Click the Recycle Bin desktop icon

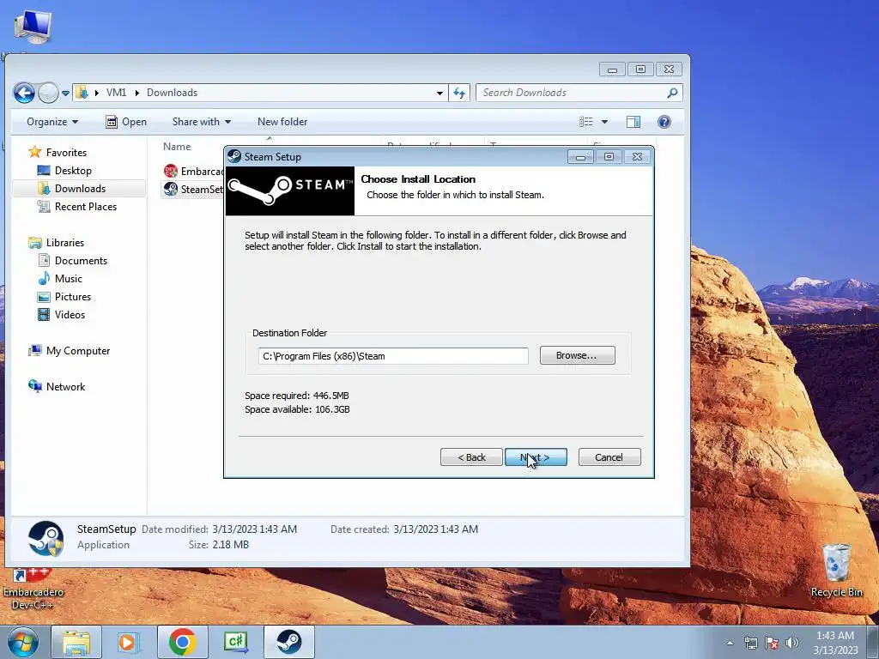point(836,571)
